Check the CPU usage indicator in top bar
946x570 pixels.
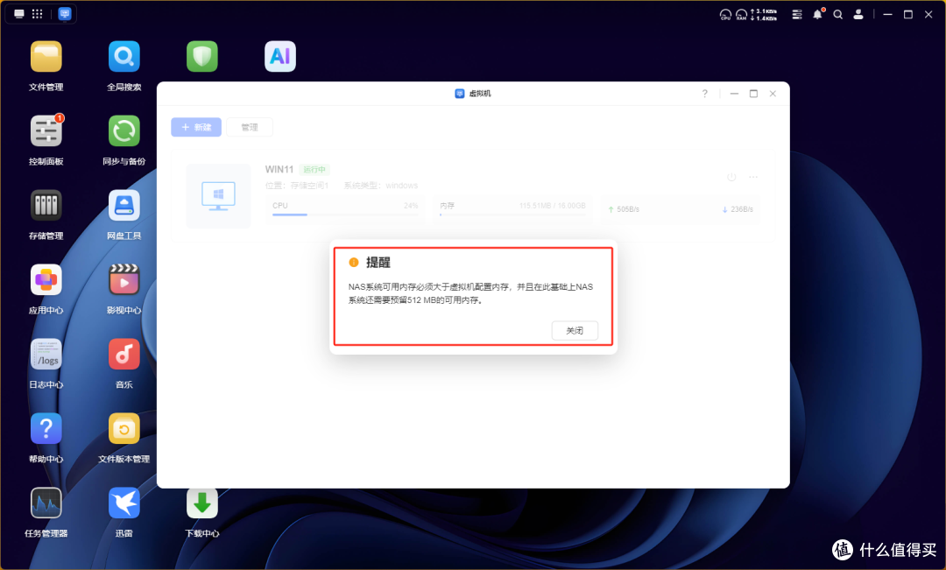(725, 15)
